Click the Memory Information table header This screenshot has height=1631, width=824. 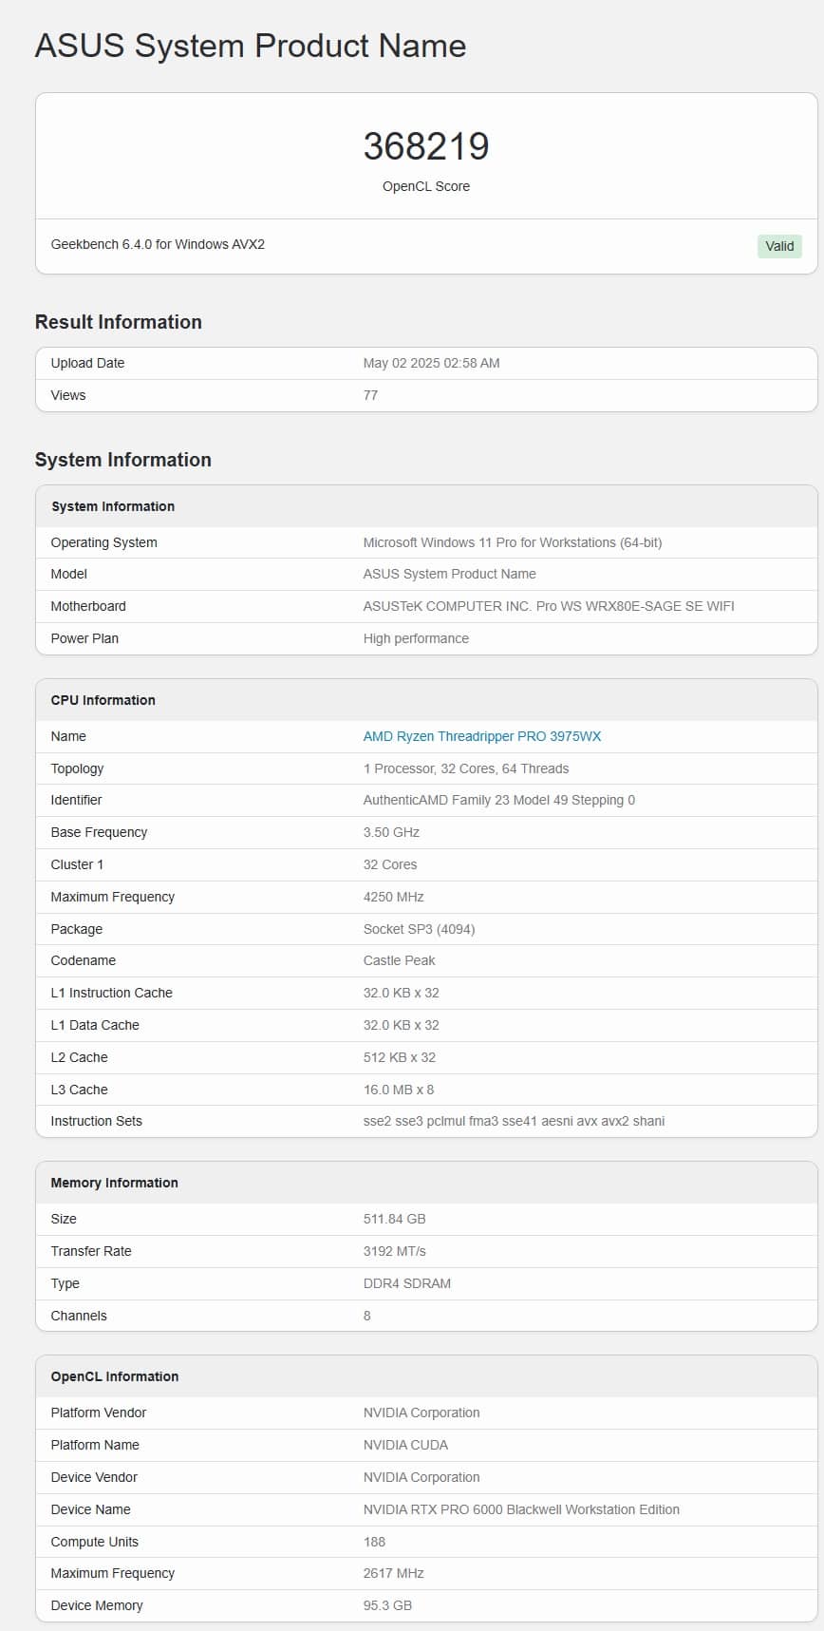pyautogui.click(x=426, y=1183)
